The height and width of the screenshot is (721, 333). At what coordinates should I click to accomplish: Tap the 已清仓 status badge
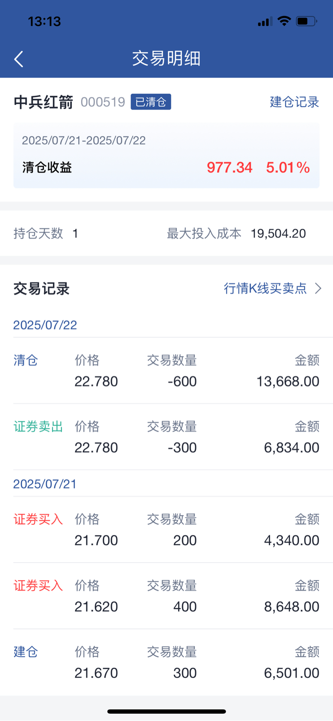click(151, 102)
